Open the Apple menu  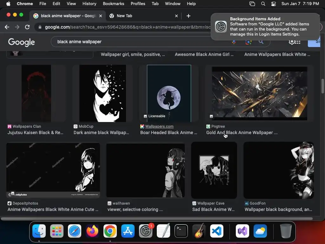pos(8,4)
